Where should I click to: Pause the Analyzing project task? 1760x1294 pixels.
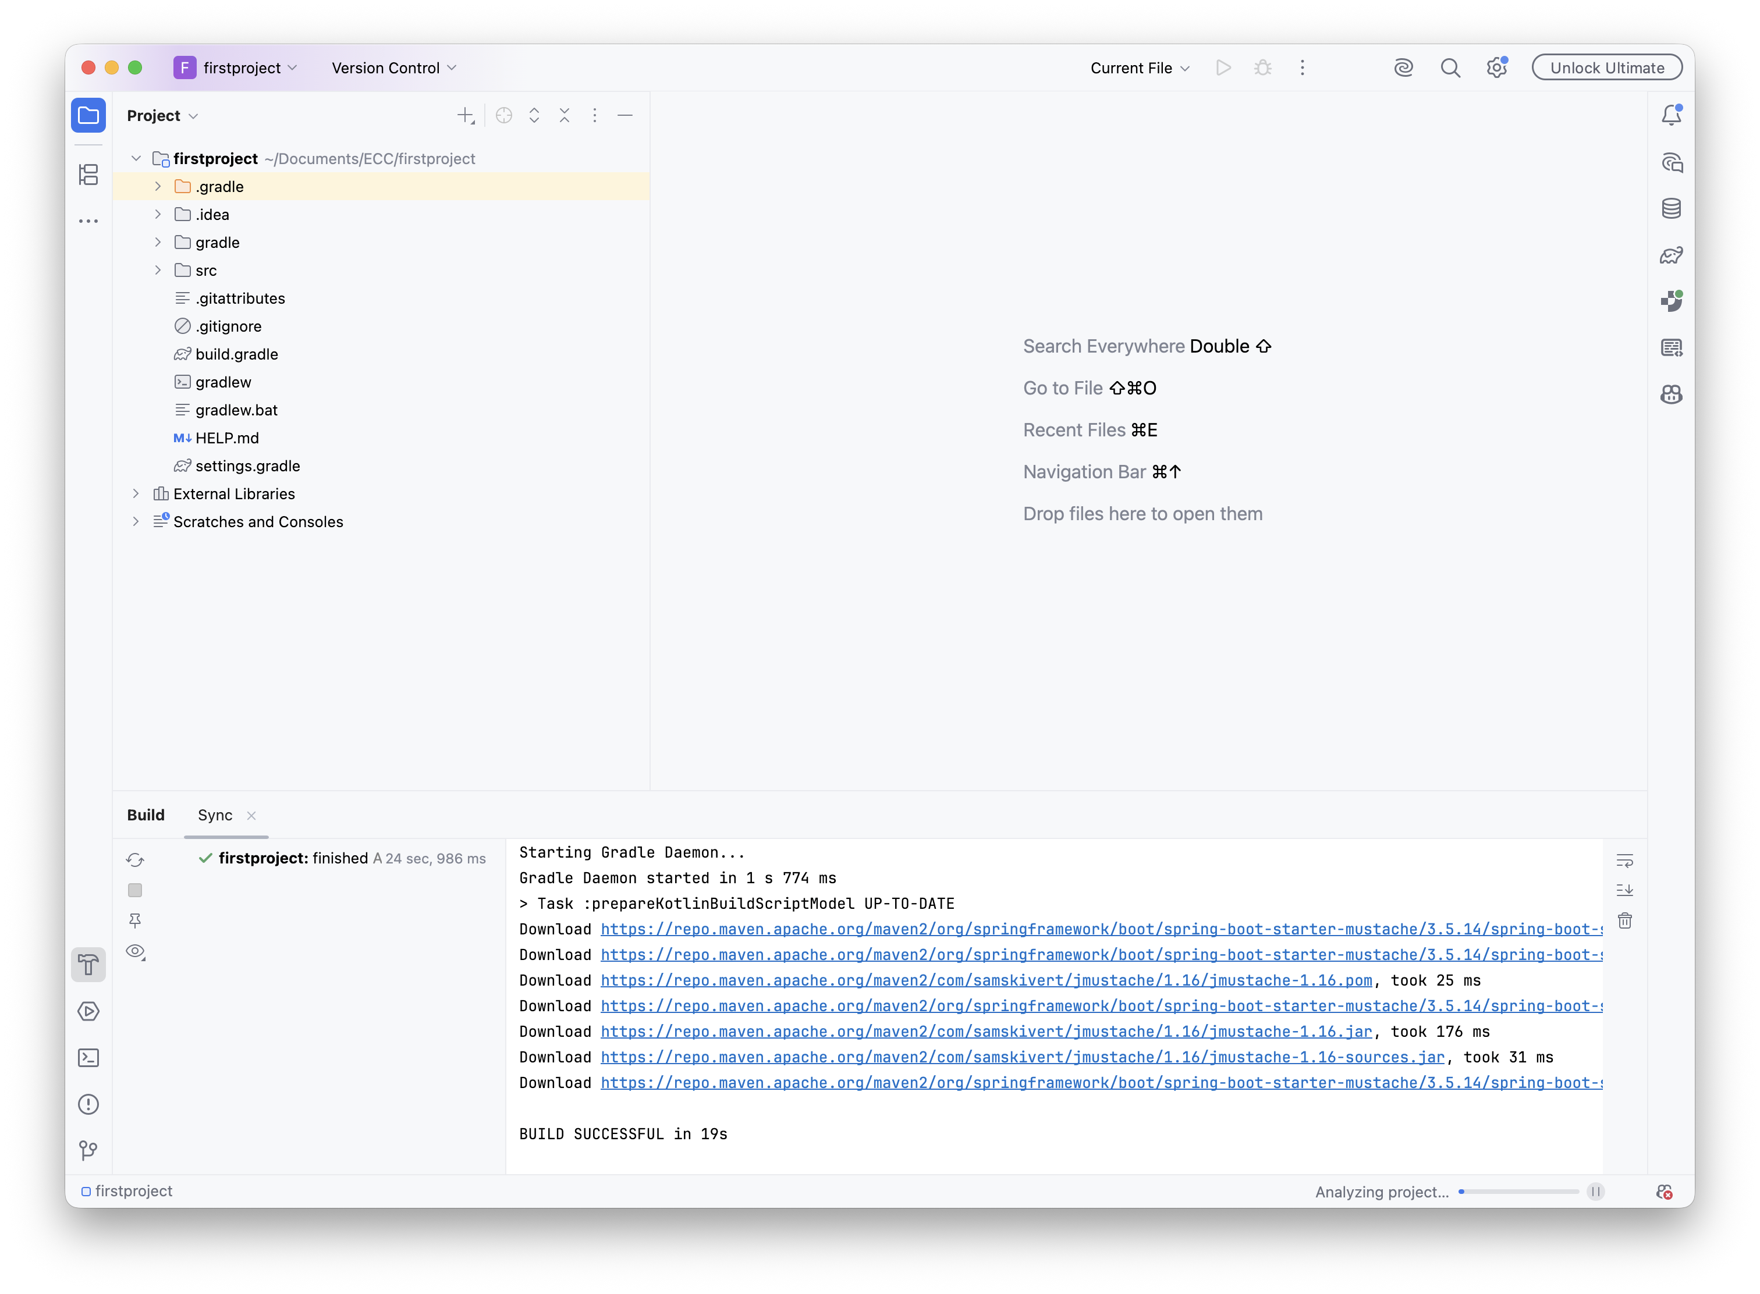1595,1192
